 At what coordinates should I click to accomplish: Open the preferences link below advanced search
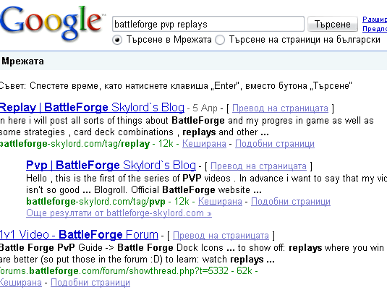coord(375,29)
